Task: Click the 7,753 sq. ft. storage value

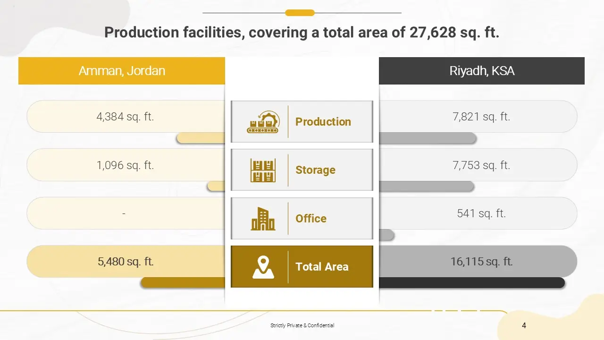Action: click(x=481, y=165)
